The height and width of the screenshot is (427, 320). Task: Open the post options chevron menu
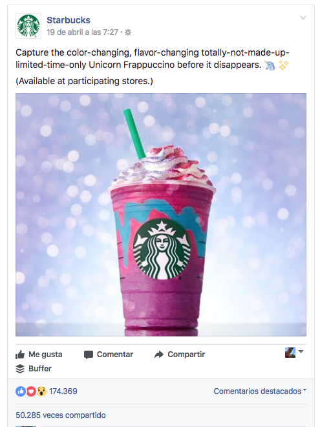coord(303,17)
